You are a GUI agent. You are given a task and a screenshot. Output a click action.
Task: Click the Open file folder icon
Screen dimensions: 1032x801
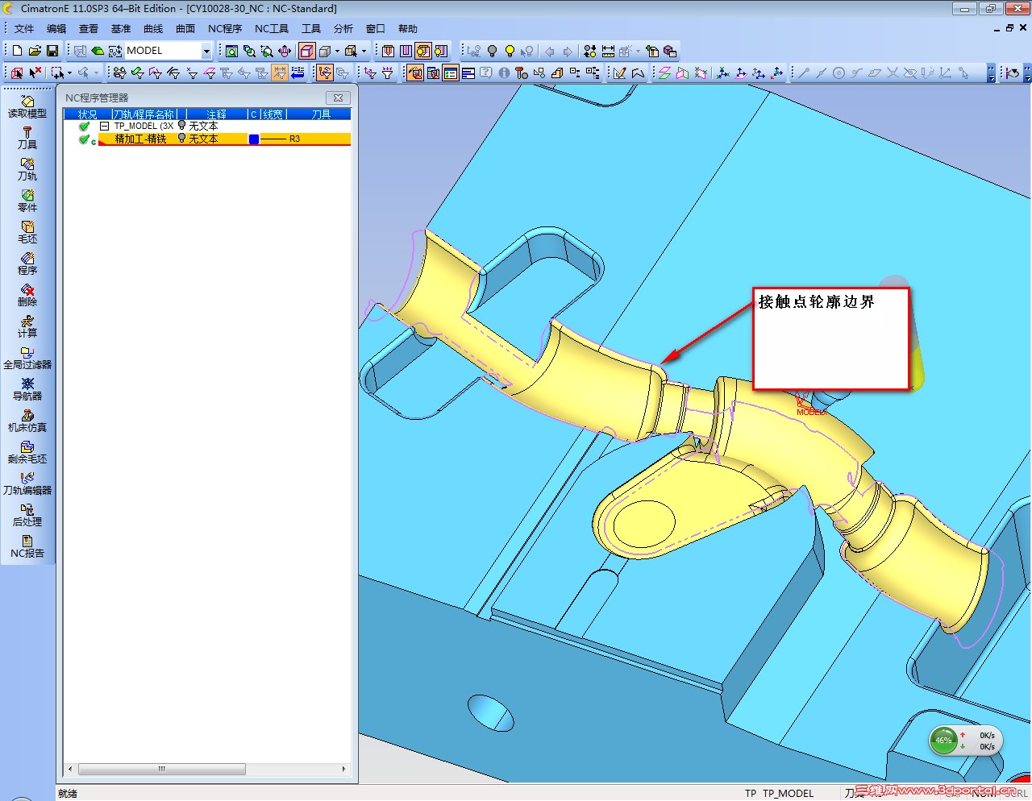point(35,50)
